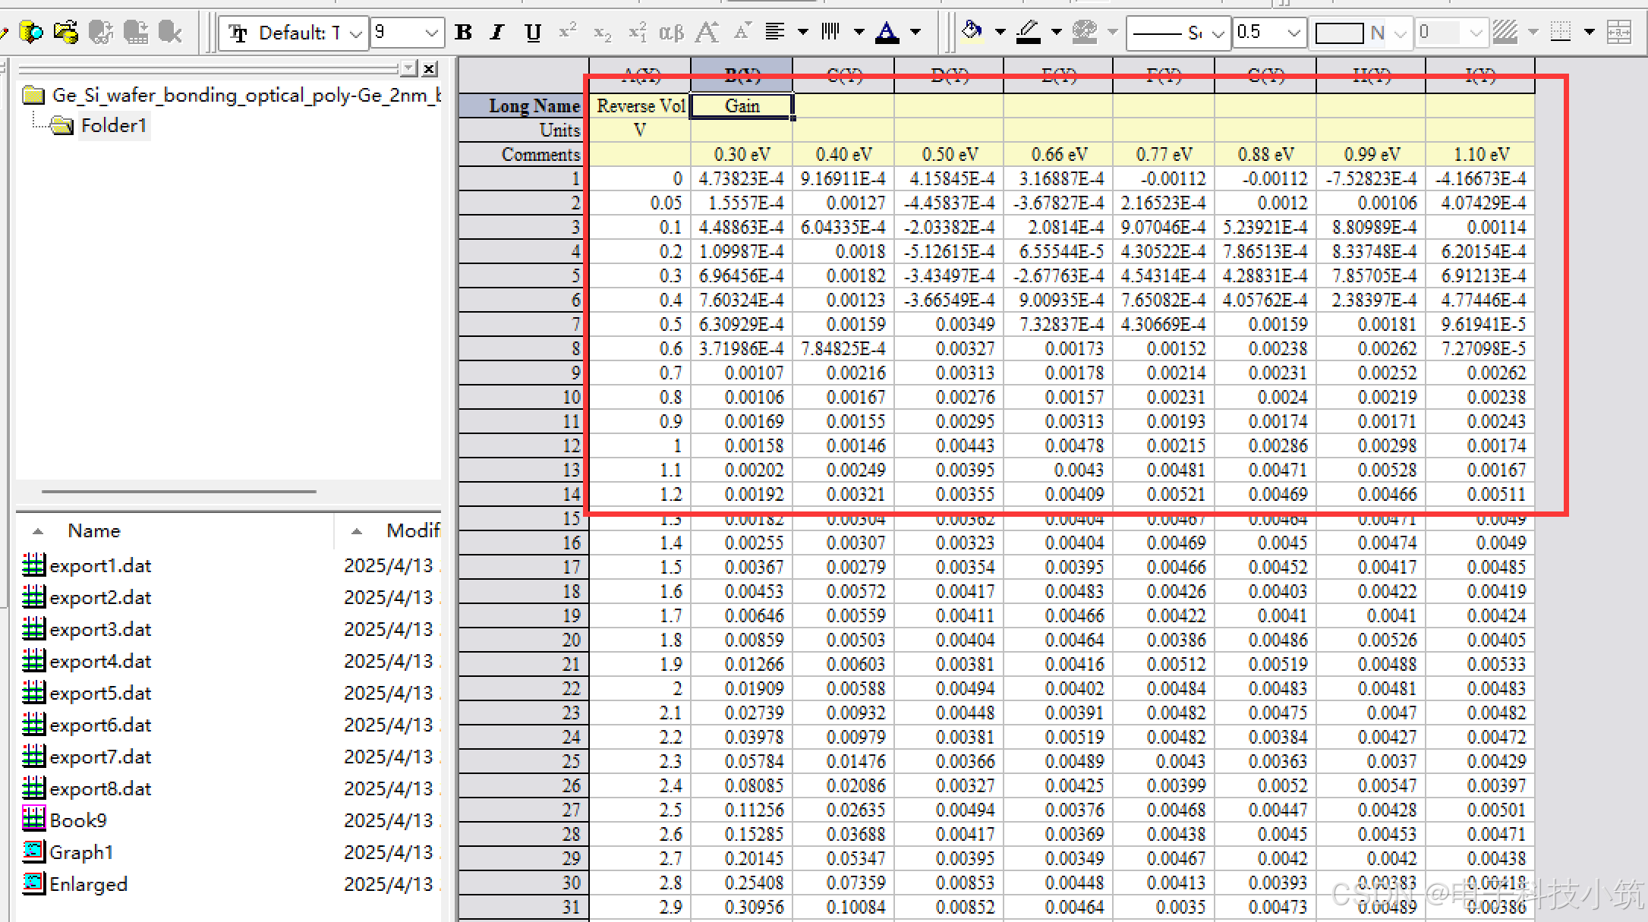Image resolution: width=1648 pixels, height=922 pixels.
Task: Open export5.dat from the file list
Action: click(x=100, y=693)
